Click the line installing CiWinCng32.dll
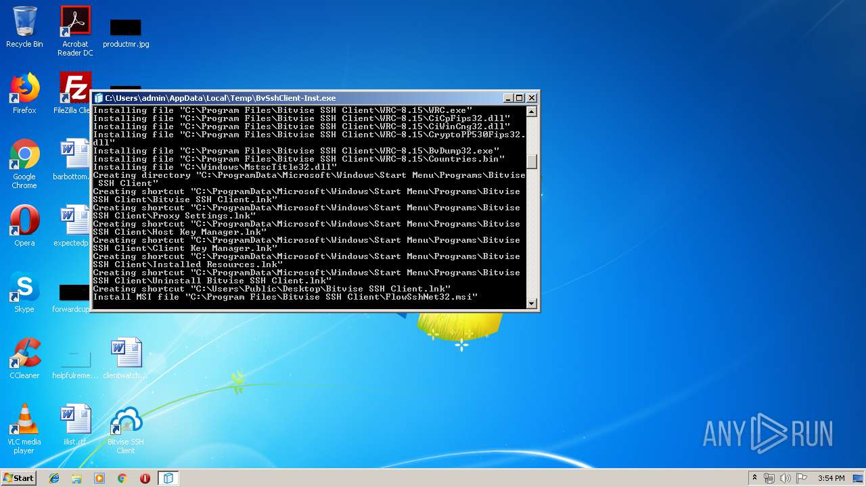 302,126
